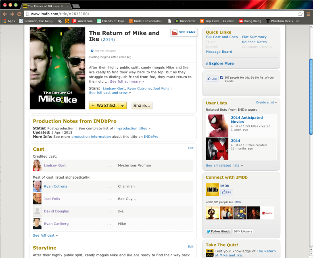313x258 pixels.
Task: Open Plot Summary quick link
Action: 254,37
